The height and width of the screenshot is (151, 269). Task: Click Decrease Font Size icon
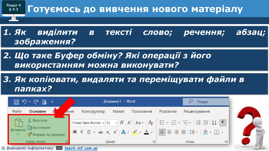point(129,123)
